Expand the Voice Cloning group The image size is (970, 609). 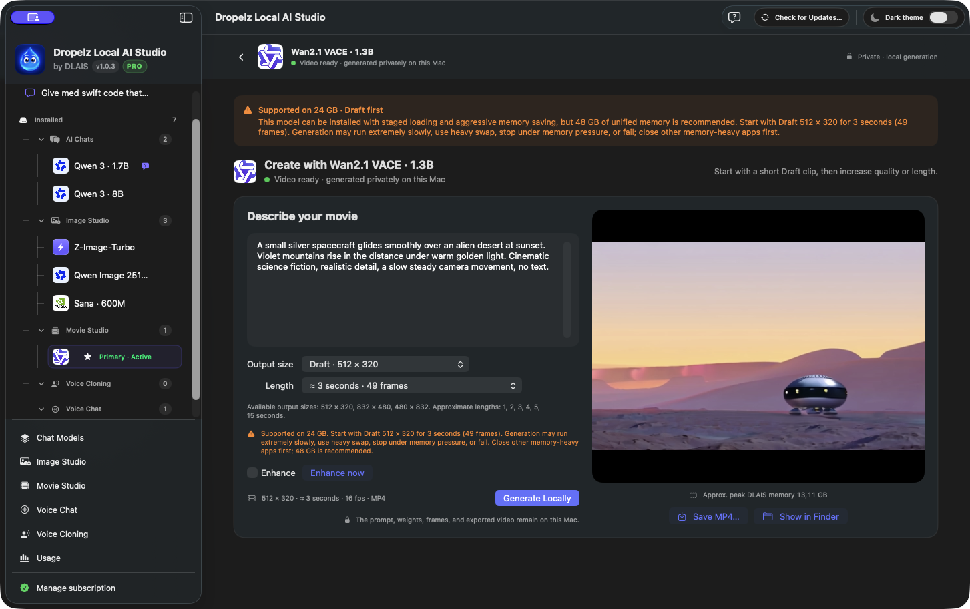click(x=41, y=383)
